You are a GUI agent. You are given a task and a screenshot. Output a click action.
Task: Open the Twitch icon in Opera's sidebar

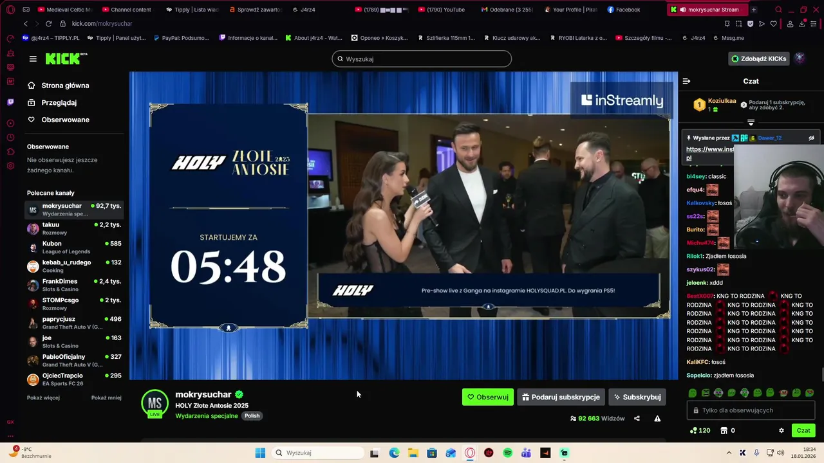tap(10, 102)
